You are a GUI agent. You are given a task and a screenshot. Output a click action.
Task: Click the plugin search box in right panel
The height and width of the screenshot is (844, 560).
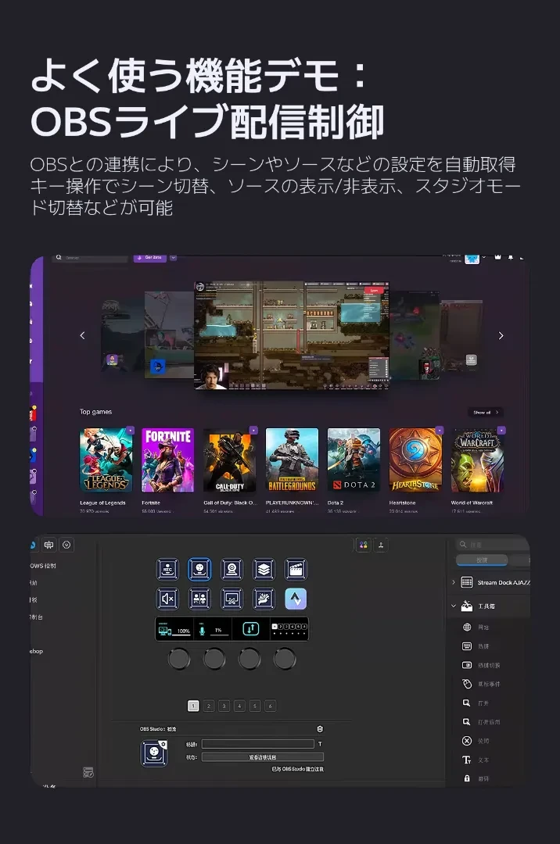tap(492, 544)
